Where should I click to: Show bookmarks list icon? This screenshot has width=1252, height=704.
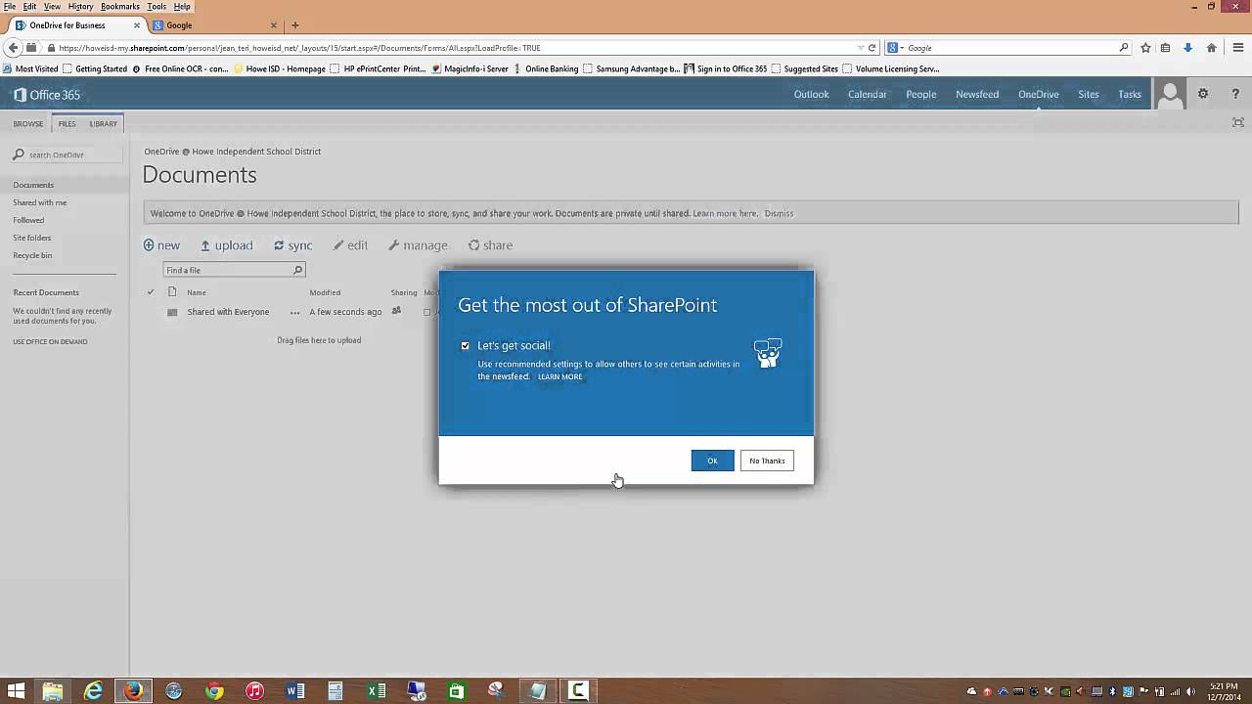(x=1165, y=48)
